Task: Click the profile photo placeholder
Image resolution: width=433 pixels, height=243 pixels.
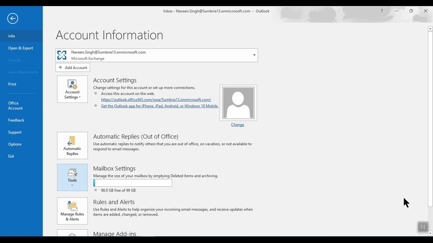Action: tap(238, 103)
